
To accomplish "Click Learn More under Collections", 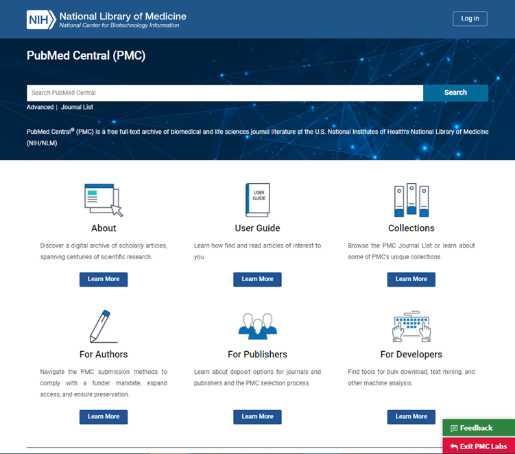I will (x=411, y=279).
